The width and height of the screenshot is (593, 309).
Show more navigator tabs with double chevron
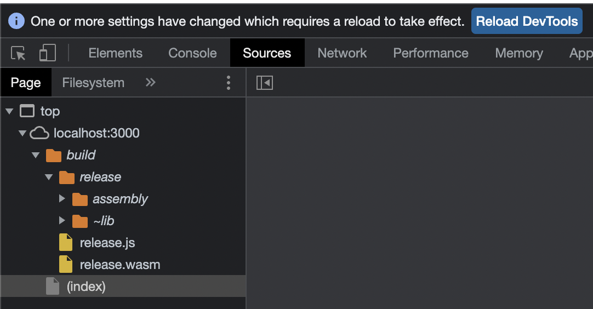(x=151, y=83)
